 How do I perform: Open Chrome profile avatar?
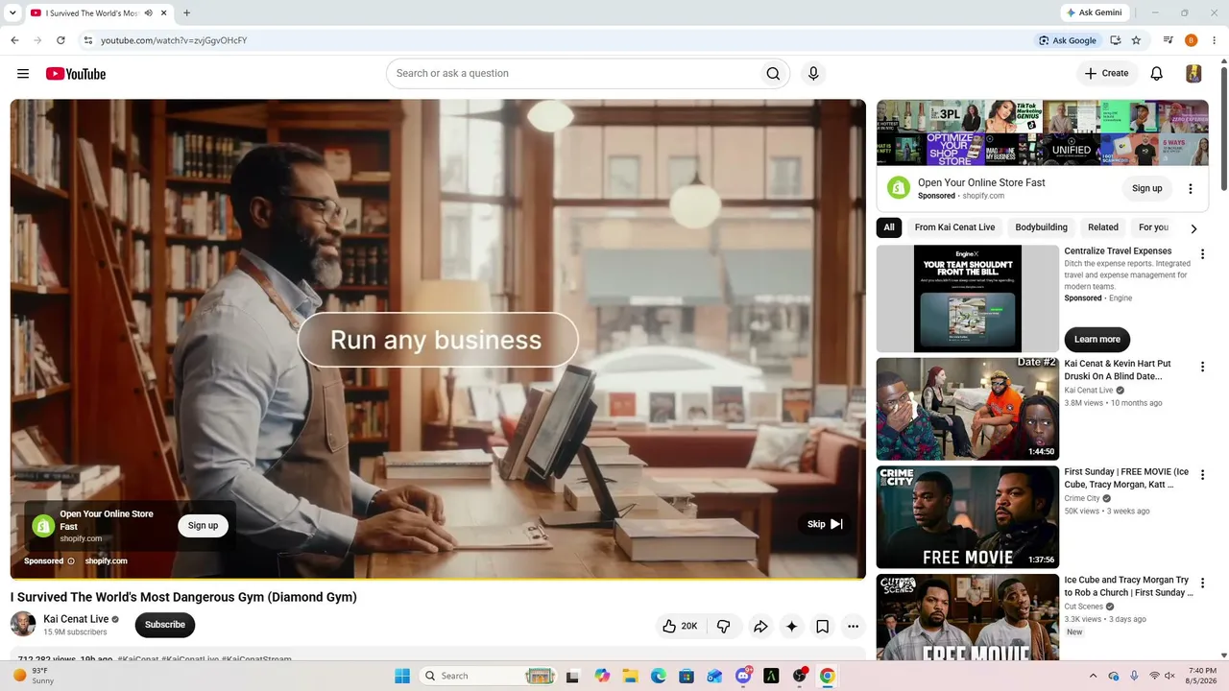[x=1192, y=40]
